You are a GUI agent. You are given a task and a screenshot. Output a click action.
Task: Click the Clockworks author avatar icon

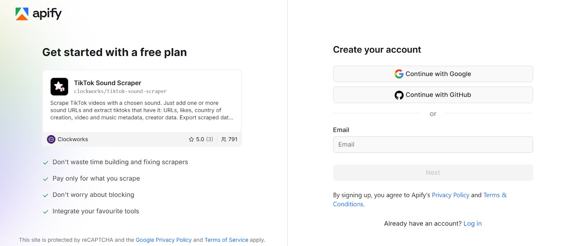point(51,139)
